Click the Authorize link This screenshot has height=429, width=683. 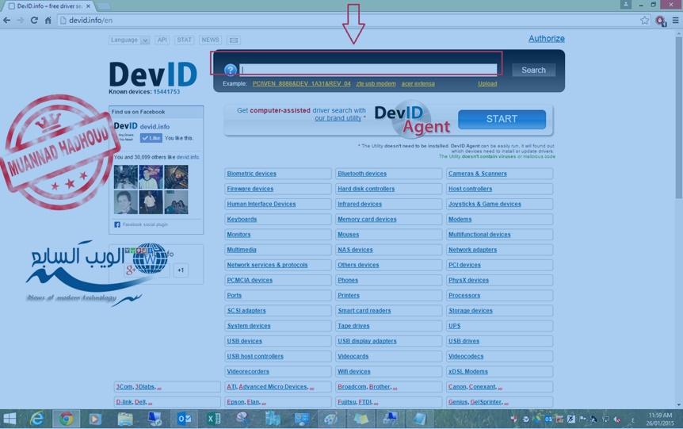coord(546,38)
